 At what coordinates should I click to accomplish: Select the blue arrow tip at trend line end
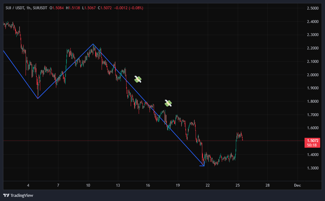click(x=203, y=165)
